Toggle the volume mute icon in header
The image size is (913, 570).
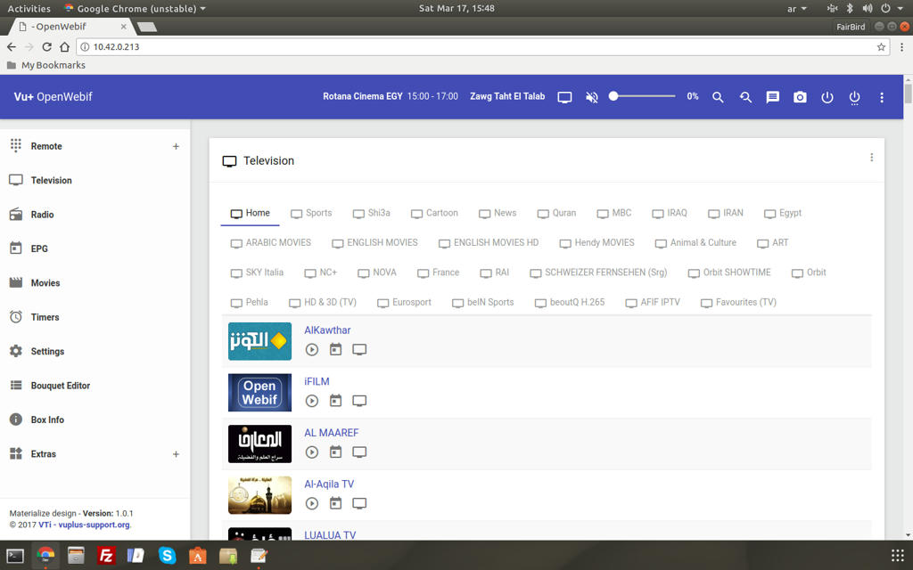(592, 97)
